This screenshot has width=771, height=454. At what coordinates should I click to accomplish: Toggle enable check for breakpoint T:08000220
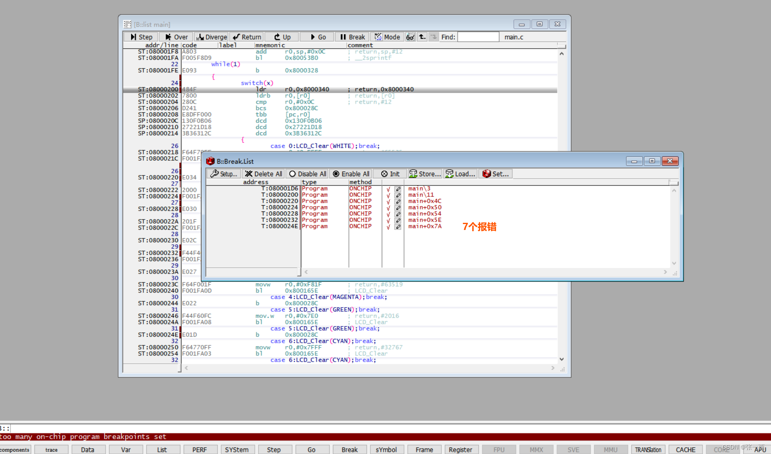click(388, 201)
